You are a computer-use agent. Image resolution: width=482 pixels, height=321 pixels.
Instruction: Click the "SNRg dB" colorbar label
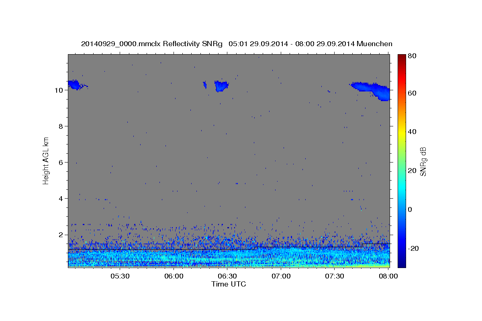423,161
